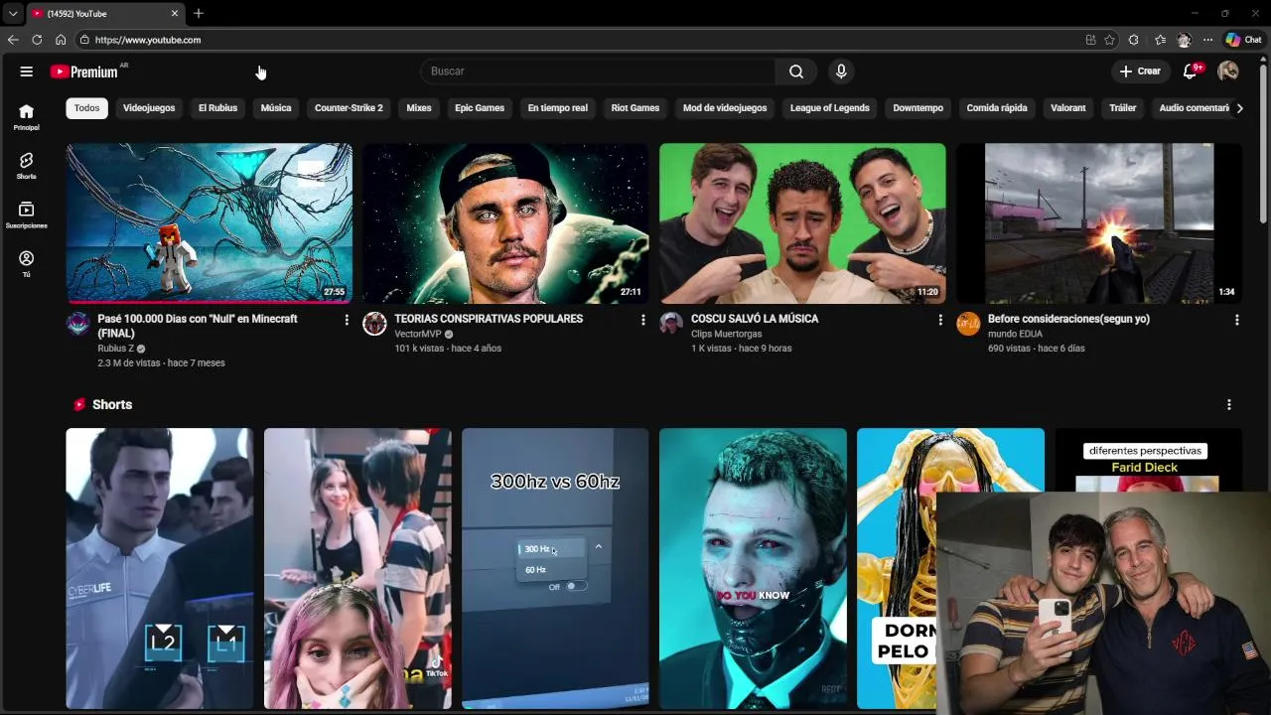Go to Principal home in sidebar
The height and width of the screenshot is (715, 1271).
(x=27, y=117)
